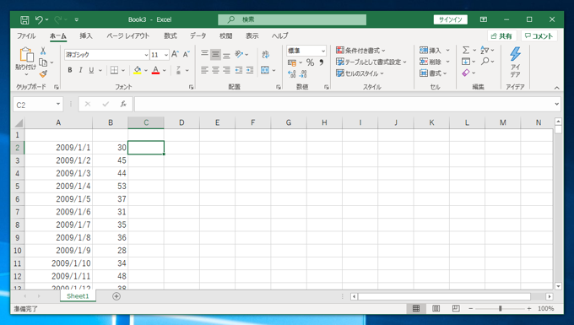
Task: Open the Name Box dropdown arrow
Action: coord(58,105)
